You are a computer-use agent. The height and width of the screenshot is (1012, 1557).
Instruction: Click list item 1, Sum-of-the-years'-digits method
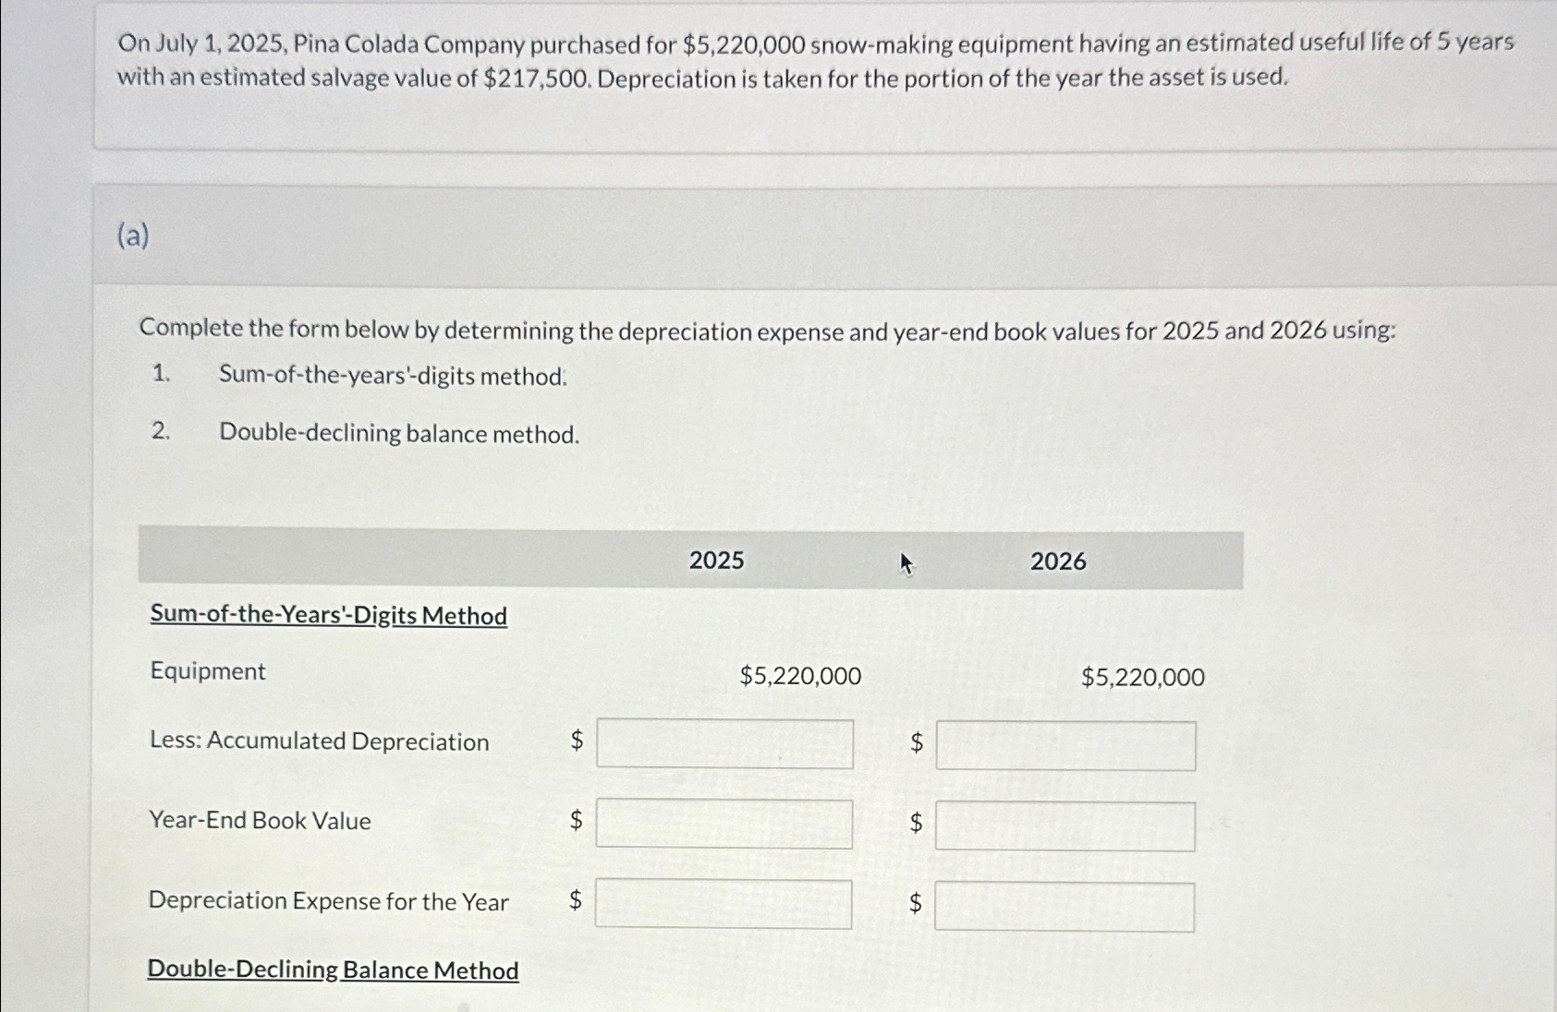pos(393,376)
